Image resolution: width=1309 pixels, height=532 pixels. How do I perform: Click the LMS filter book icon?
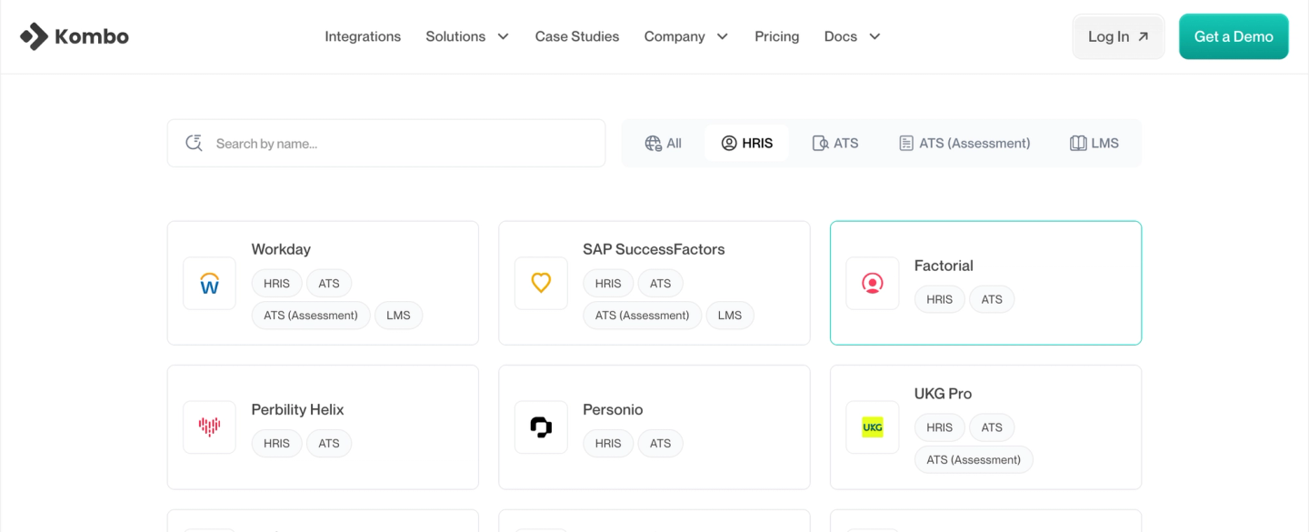pyautogui.click(x=1078, y=143)
